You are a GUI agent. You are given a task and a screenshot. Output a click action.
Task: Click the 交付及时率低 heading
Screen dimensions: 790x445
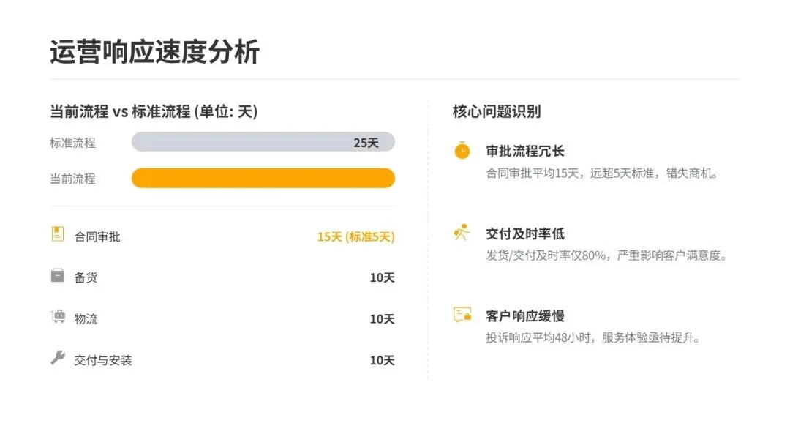coord(525,234)
